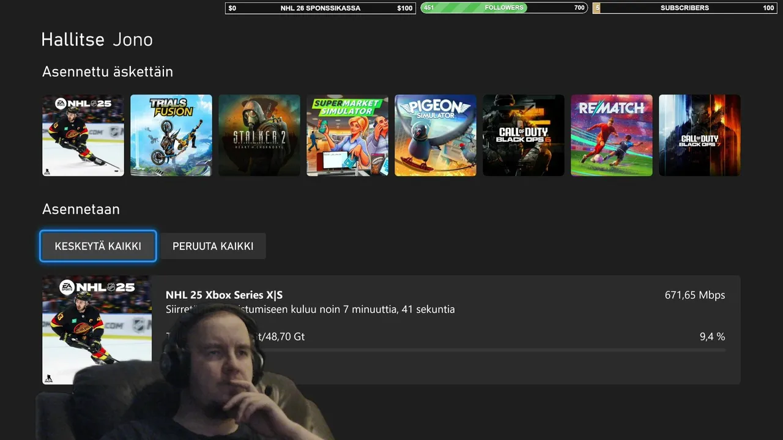This screenshot has height=440, width=783.
Task: Click the NHL 25 download progress bar
Action: point(445,350)
